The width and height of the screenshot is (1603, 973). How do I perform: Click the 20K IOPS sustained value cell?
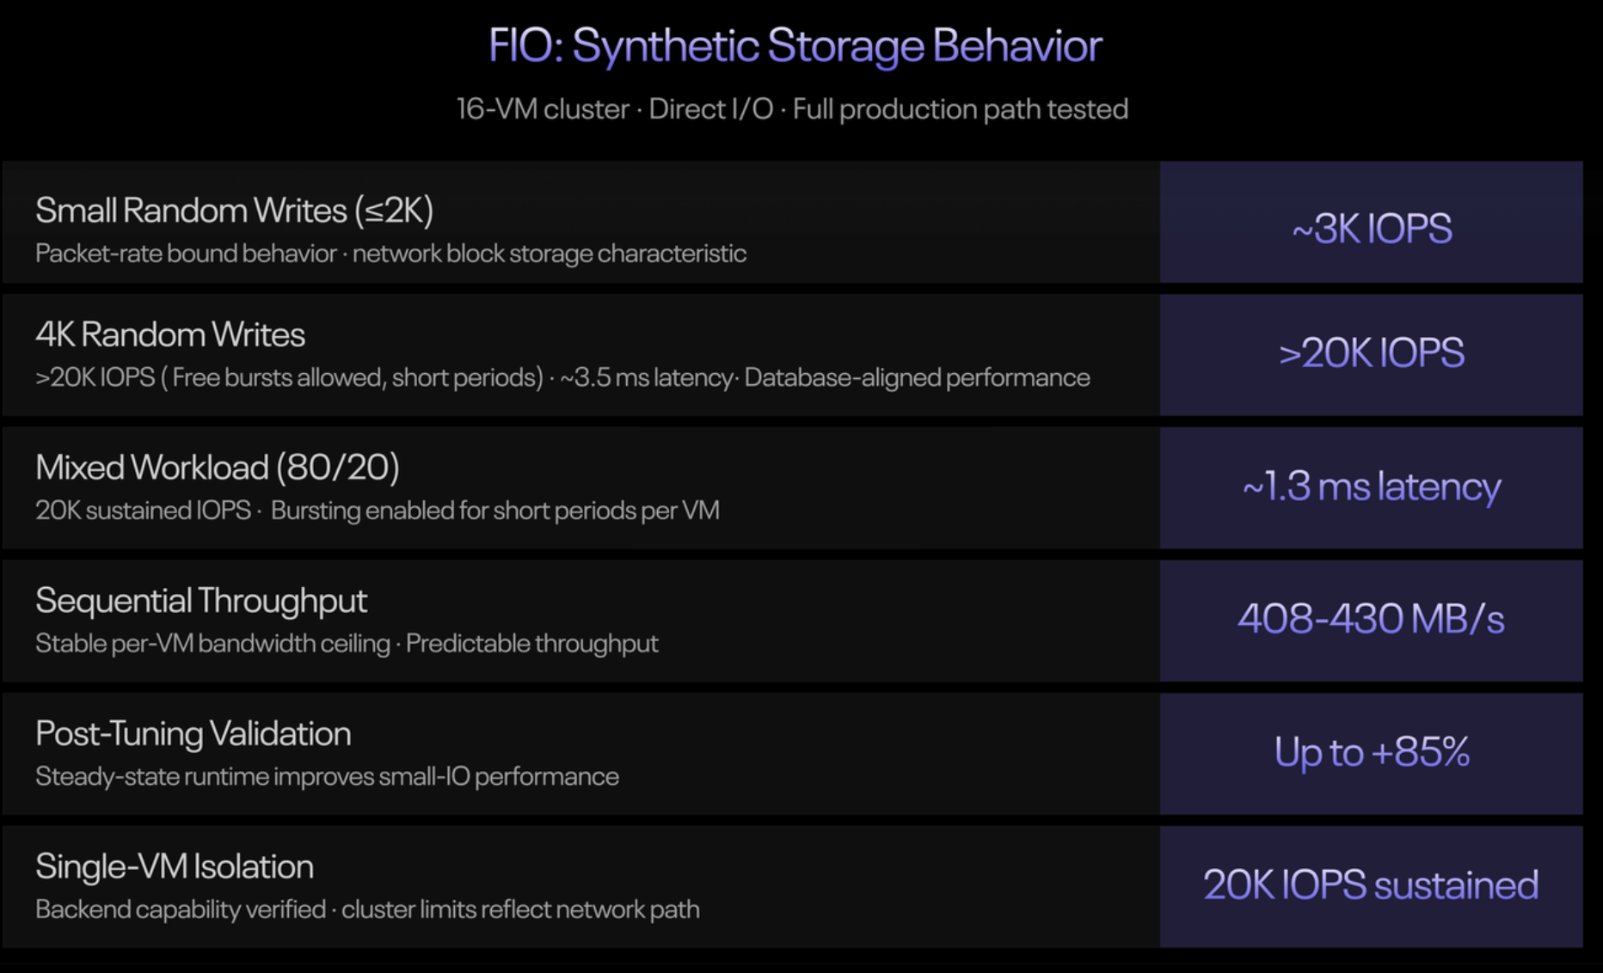pyautogui.click(x=1371, y=885)
